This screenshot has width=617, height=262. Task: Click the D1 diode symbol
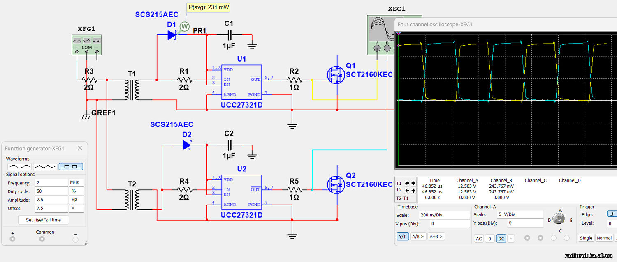[x=172, y=35]
